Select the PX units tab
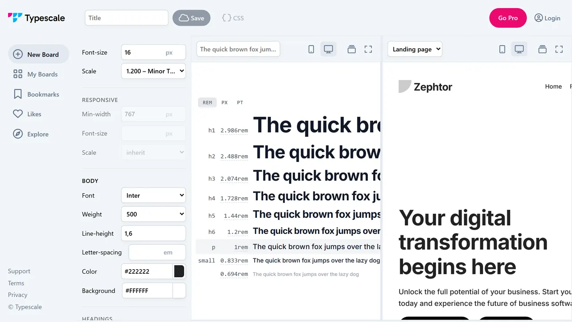Image resolution: width=572 pixels, height=322 pixels. (x=224, y=102)
